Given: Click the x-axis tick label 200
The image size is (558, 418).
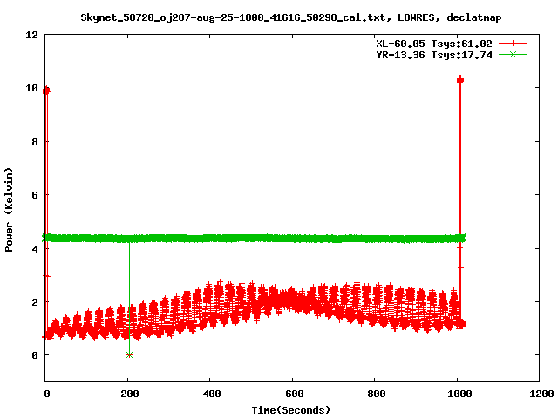Looking at the screenshot, I should click(130, 394).
